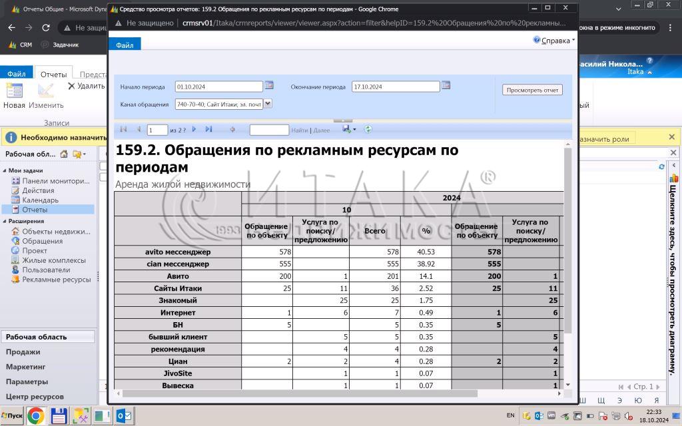Viewport: 682px width, 426px height.
Task: Click the Удалить delete icon in ribbon
Action: coord(72,86)
